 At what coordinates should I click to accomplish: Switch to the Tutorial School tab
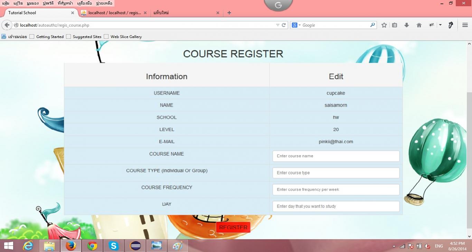tap(39, 13)
